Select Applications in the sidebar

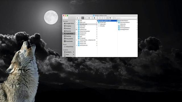(x=69, y=33)
